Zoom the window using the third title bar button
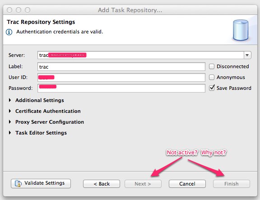This screenshot has width=260, height=200. coord(28,10)
